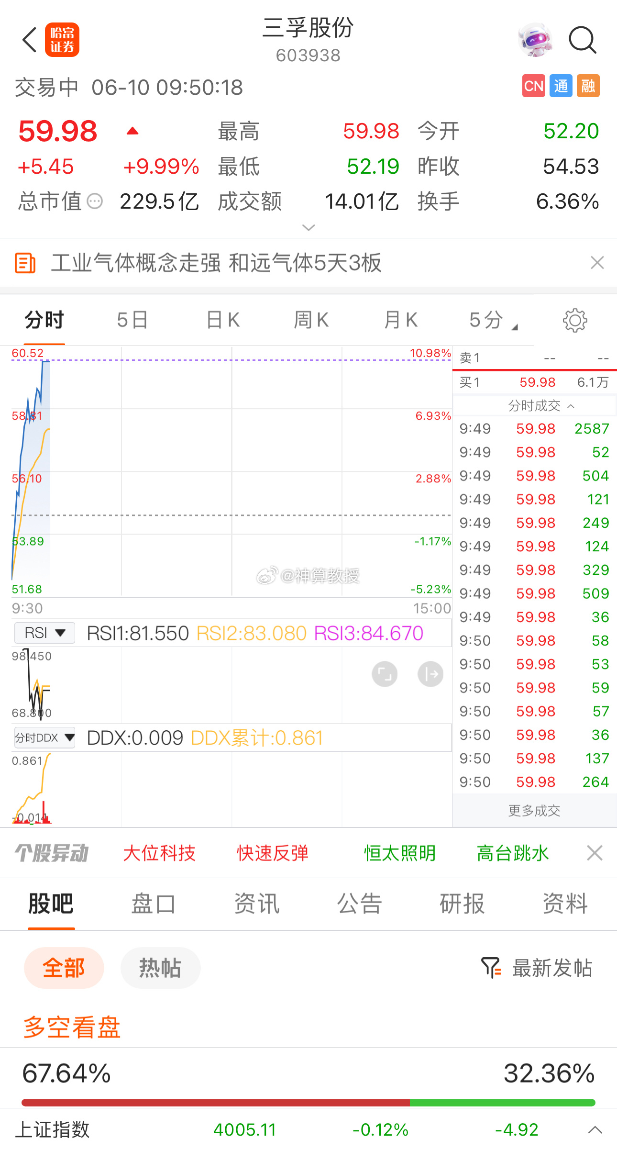The height and width of the screenshot is (1150, 617).
Task: Select the 公告 tab
Action: (359, 904)
